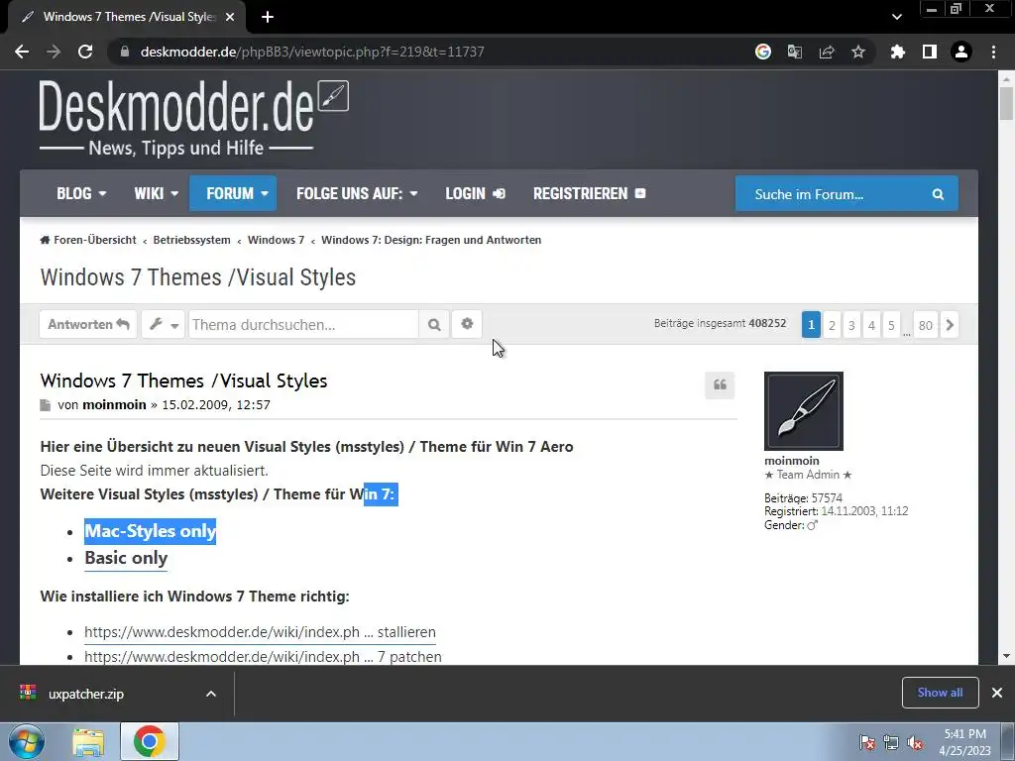Select current page 1 in pagination
Viewport: 1015px width, 761px height.
[x=811, y=325]
